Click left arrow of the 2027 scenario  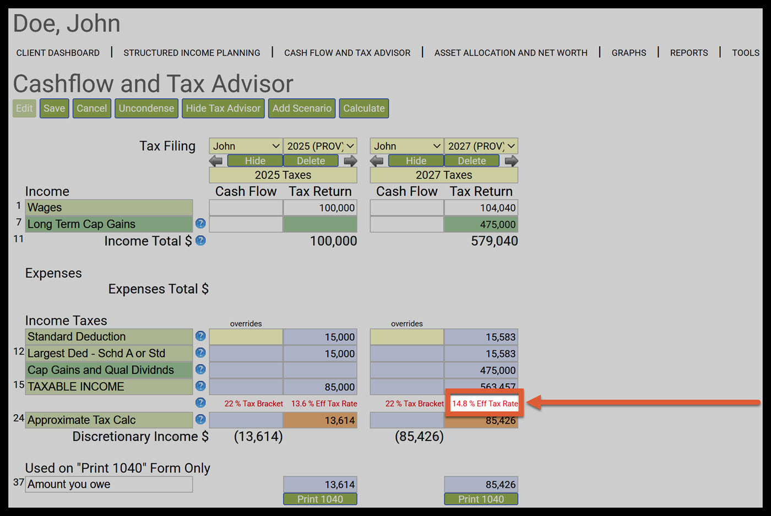tap(377, 161)
